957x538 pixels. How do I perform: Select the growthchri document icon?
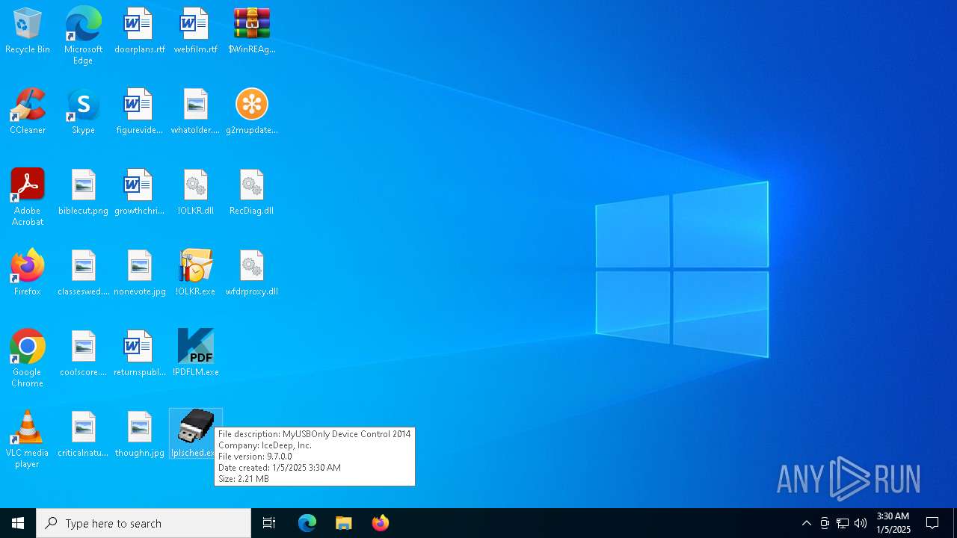pyautogui.click(x=139, y=193)
